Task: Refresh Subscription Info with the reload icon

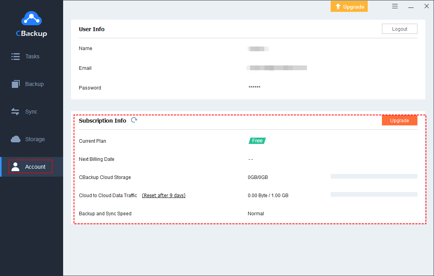Action: (134, 120)
